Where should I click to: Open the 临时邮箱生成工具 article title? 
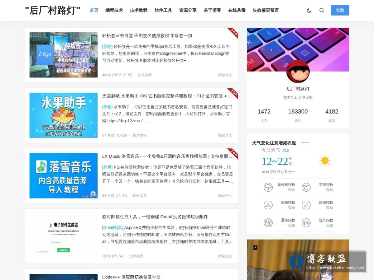point(155,217)
